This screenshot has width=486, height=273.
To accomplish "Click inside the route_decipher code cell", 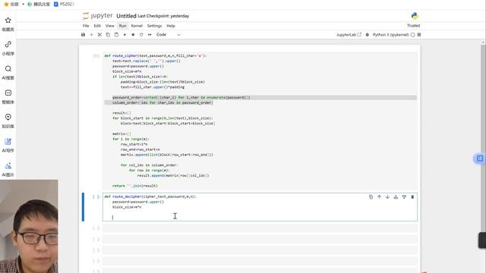I will click(x=260, y=207).
